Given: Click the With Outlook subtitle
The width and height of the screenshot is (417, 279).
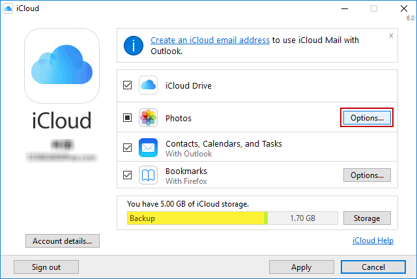Looking at the screenshot, I should pyautogui.click(x=188, y=154).
